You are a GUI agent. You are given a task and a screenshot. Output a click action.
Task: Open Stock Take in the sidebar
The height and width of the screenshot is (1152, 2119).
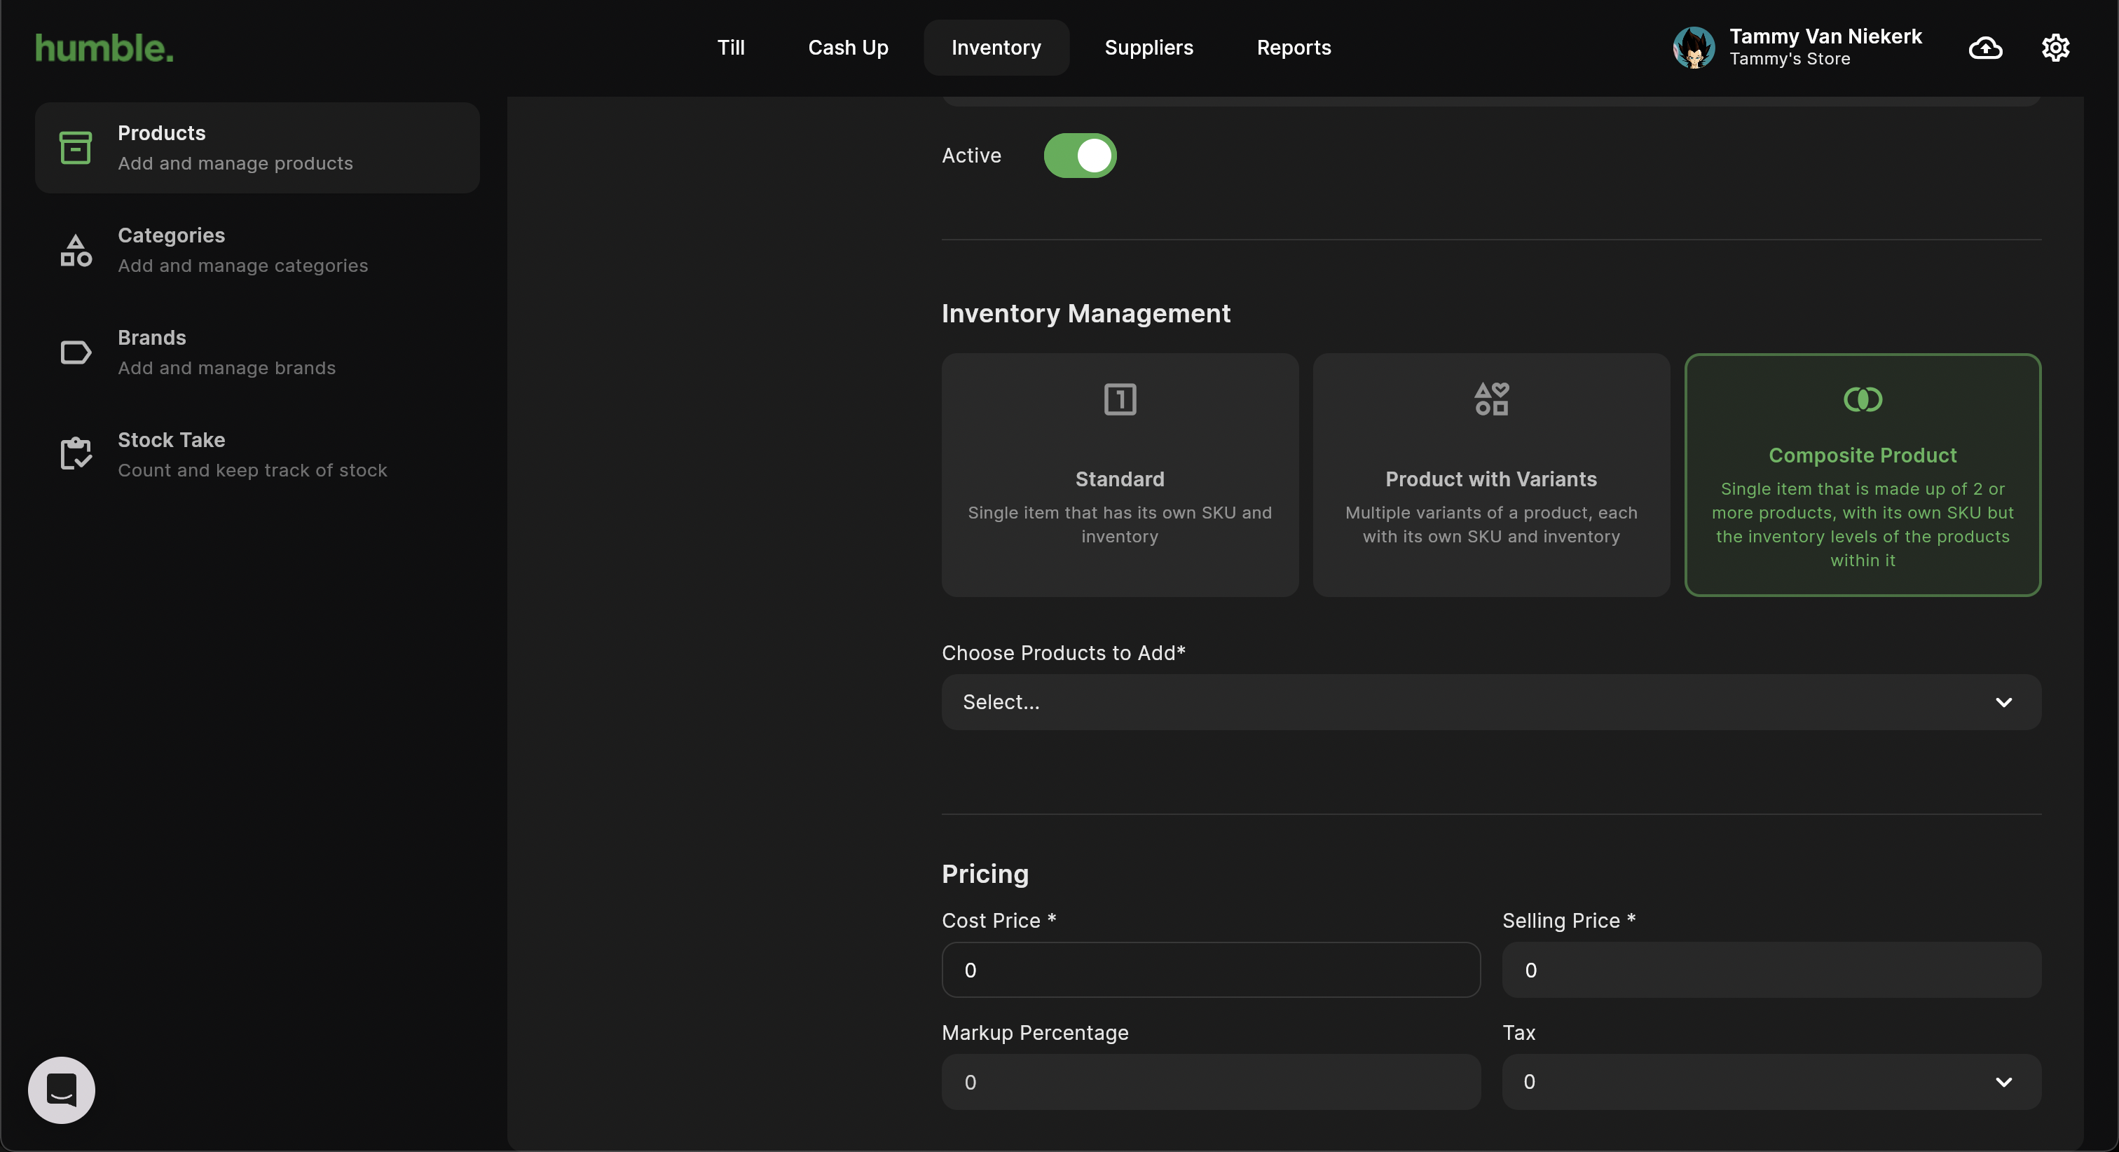click(x=256, y=454)
